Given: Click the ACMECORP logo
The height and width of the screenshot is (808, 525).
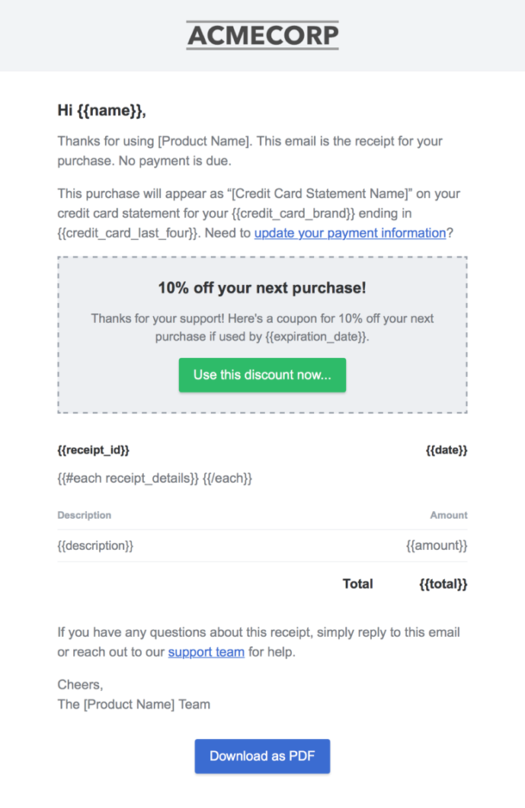Looking at the screenshot, I should (262, 35).
